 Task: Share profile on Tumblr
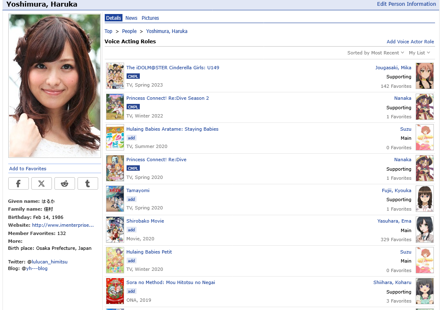pos(87,183)
